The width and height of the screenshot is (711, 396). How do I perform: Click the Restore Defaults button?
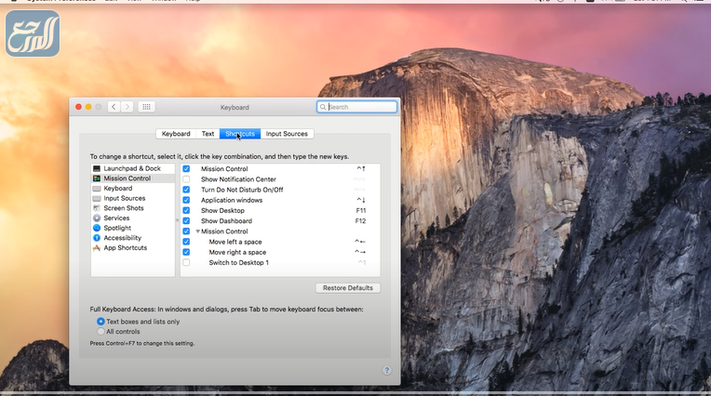click(348, 288)
